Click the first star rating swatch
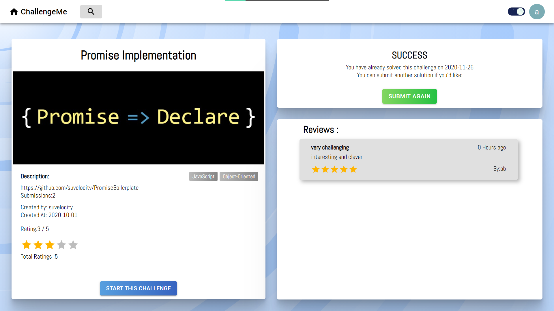This screenshot has height=311, width=554. click(x=27, y=244)
